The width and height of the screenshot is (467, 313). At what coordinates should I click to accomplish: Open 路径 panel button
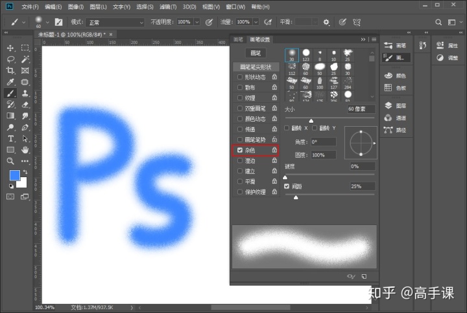click(395, 130)
